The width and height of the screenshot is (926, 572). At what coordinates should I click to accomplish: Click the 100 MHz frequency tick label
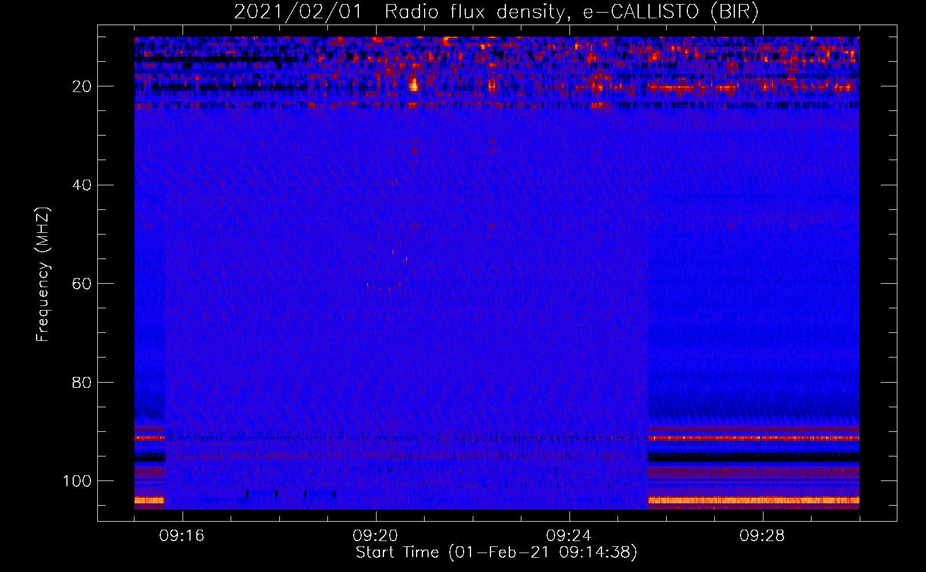(x=77, y=481)
